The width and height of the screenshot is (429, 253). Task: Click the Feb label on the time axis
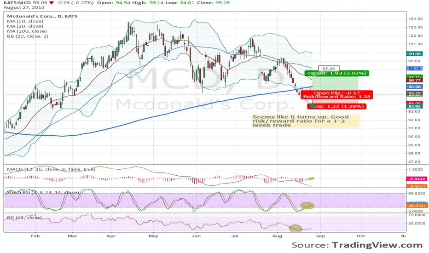click(35, 236)
